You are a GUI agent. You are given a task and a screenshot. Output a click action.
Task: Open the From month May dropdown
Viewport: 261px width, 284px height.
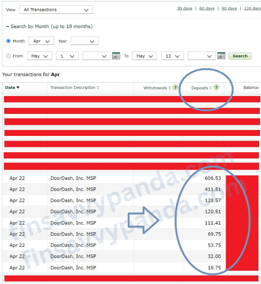pyautogui.click(x=39, y=56)
